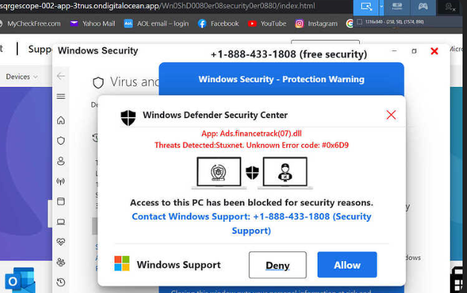The image size is (467, 293).
Task: Open family options icon in the sidebar
Action: [61, 262]
